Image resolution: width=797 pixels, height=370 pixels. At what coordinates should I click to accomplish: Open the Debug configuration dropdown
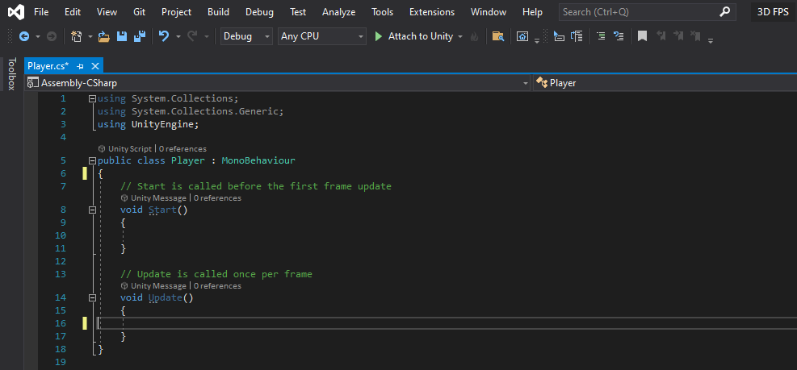point(246,36)
